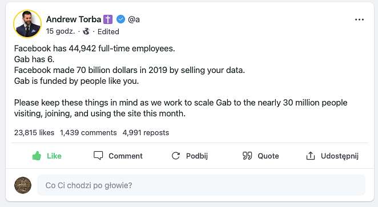The image size is (378, 207).
Task: Focus the 'Co Ci chodzi po głowie?' field
Action: coord(202,185)
